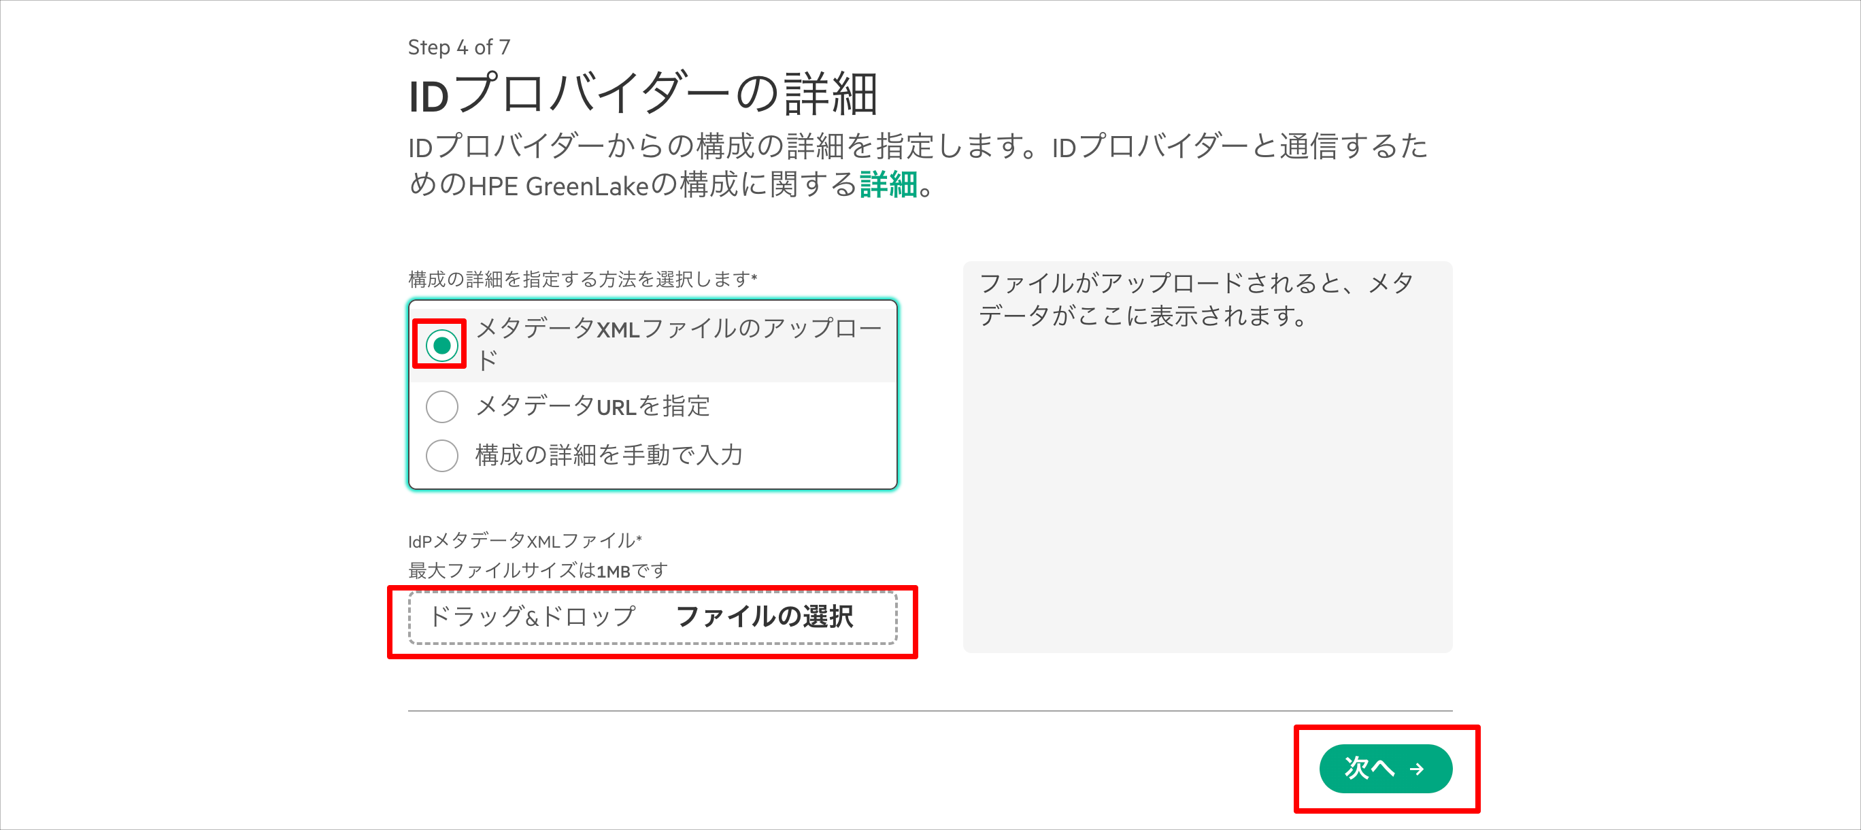The width and height of the screenshot is (1861, 830).
Task: Click the 構成の詳細を手動で入力 label text
Action: (609, 456)
